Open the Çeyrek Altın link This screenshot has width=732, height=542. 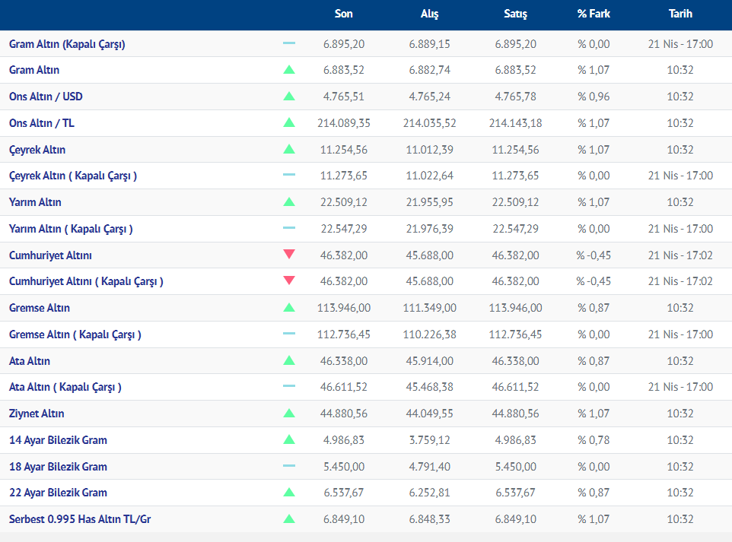(x=37, y=150)
